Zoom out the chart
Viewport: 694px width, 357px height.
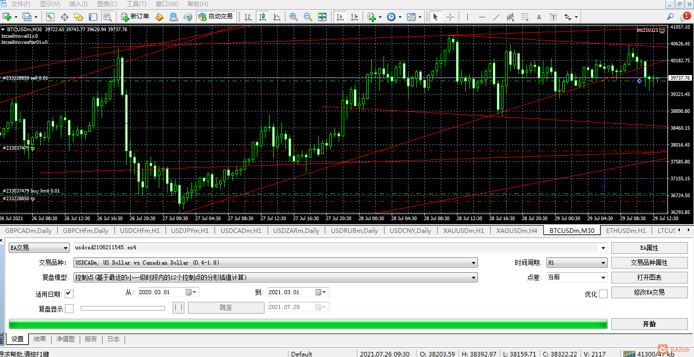307,17
